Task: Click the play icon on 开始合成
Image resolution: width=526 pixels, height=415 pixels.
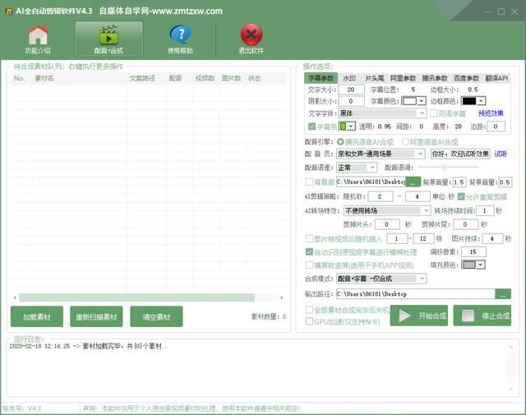Action: tap(404, 316)
